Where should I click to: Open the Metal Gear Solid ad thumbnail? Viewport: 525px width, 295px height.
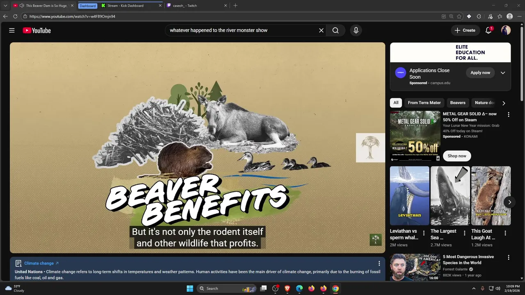415,136
